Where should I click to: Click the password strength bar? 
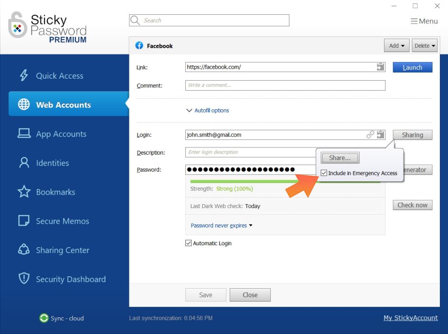pos(245,181)
